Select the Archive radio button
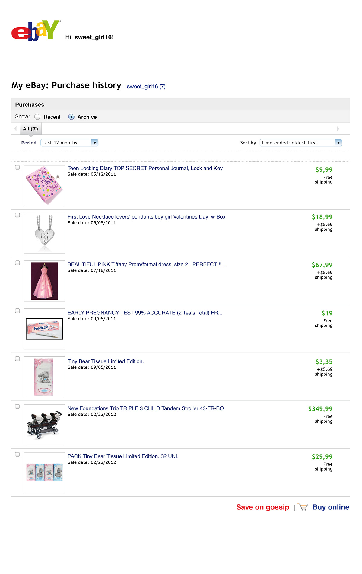362x574 pixels. [71, 117]
